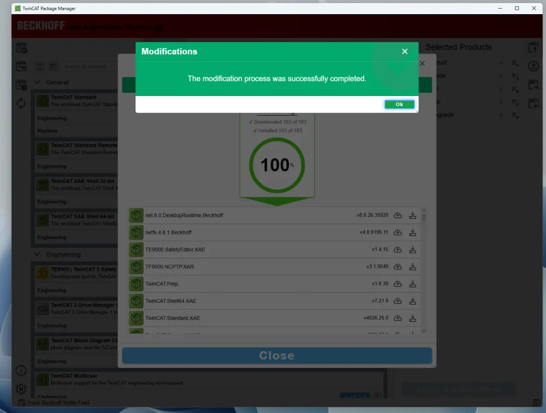Click the list view icon beside search field
Viewport: 546px width, 413px height.
53,66
